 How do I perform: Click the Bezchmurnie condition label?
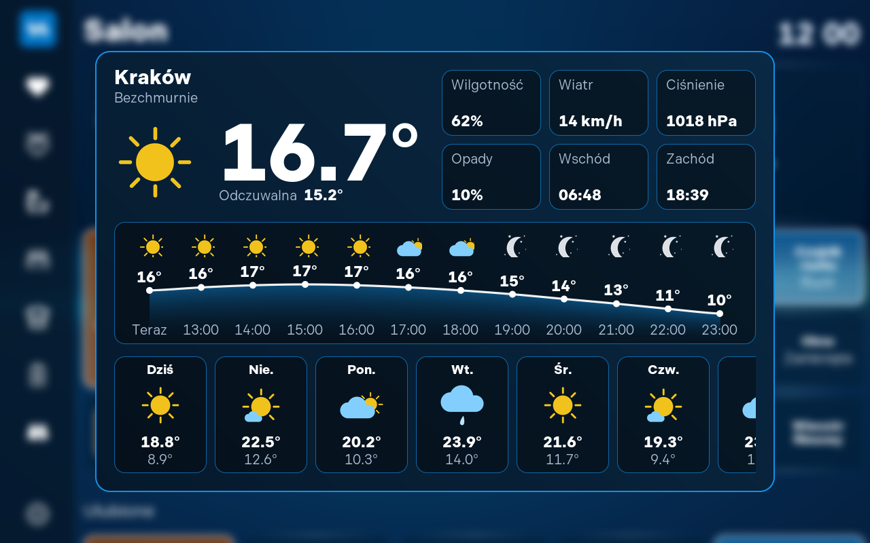pyautogui.click(x=156, y=98)
